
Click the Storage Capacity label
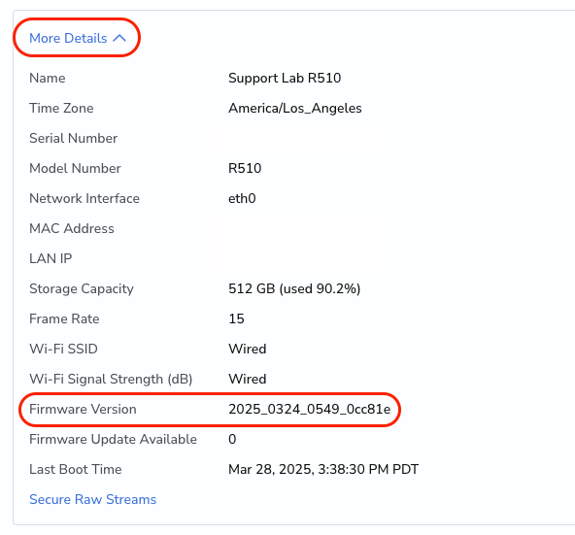click(x=82, y=288)
